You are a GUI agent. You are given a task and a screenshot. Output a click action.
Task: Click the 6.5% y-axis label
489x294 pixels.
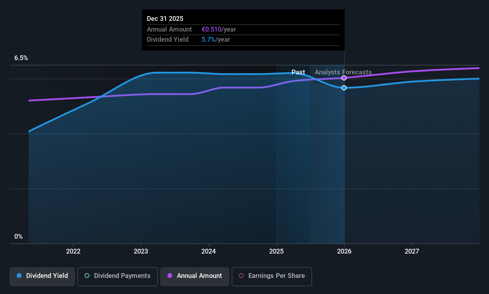click(x=21, y=58)
